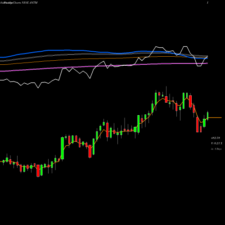Click the 'in 1 Days' label
Image resolution: width=225 pixels, height=225 pixels.
click(x=216, y=149)
